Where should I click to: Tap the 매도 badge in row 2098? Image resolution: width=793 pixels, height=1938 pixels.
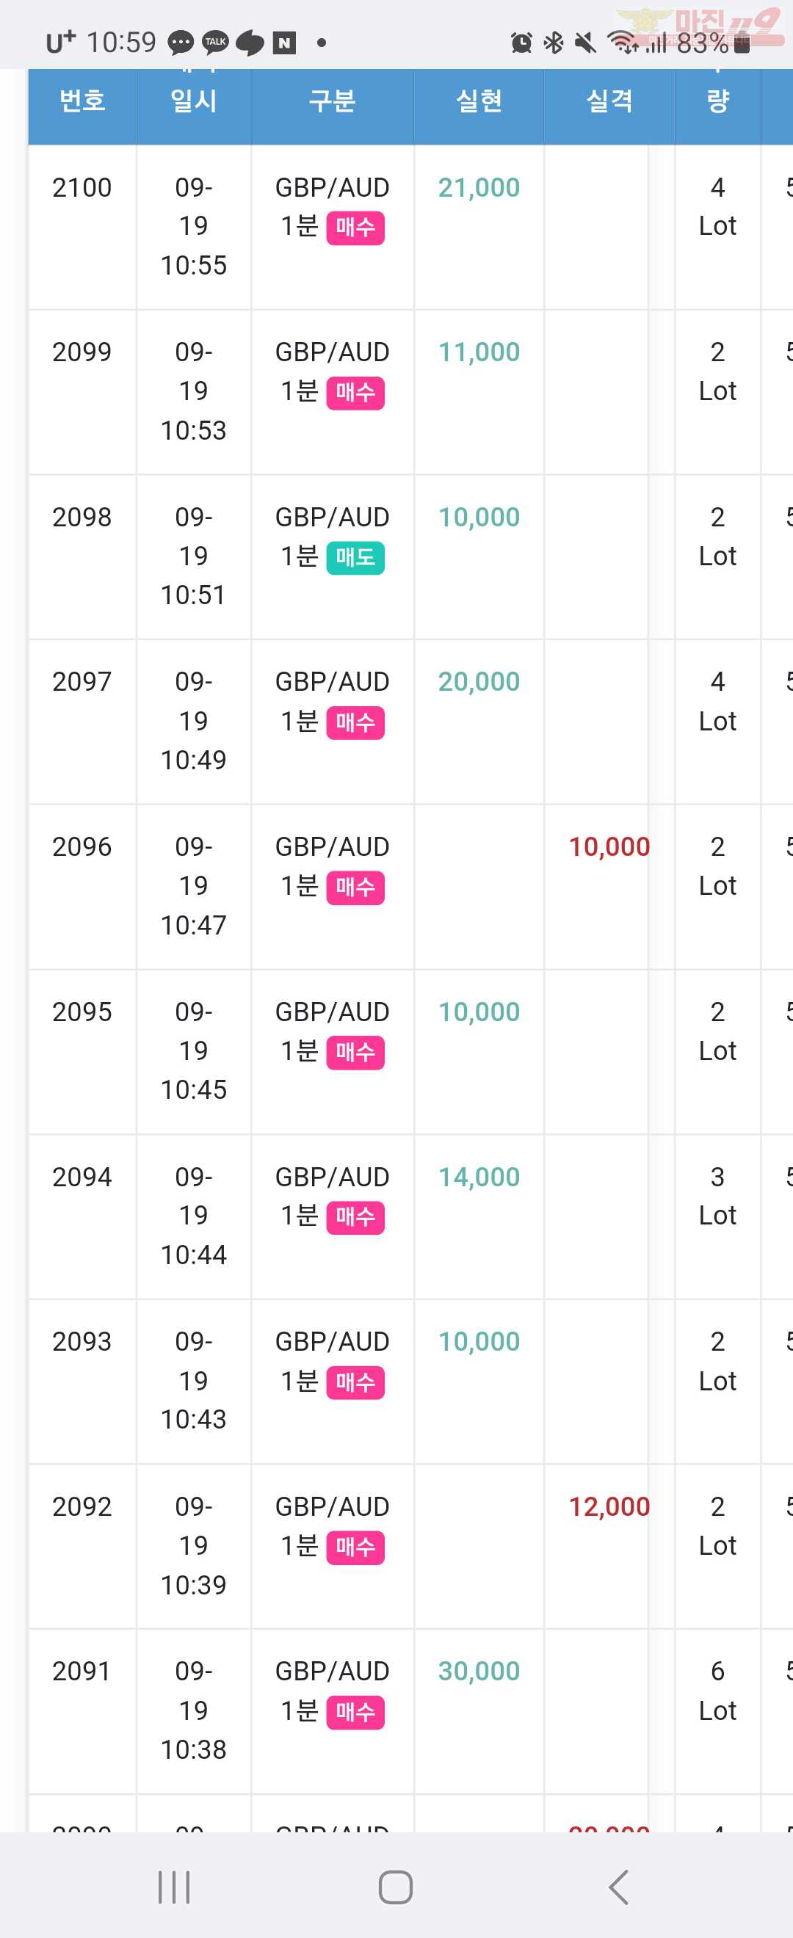pos(355,558)
